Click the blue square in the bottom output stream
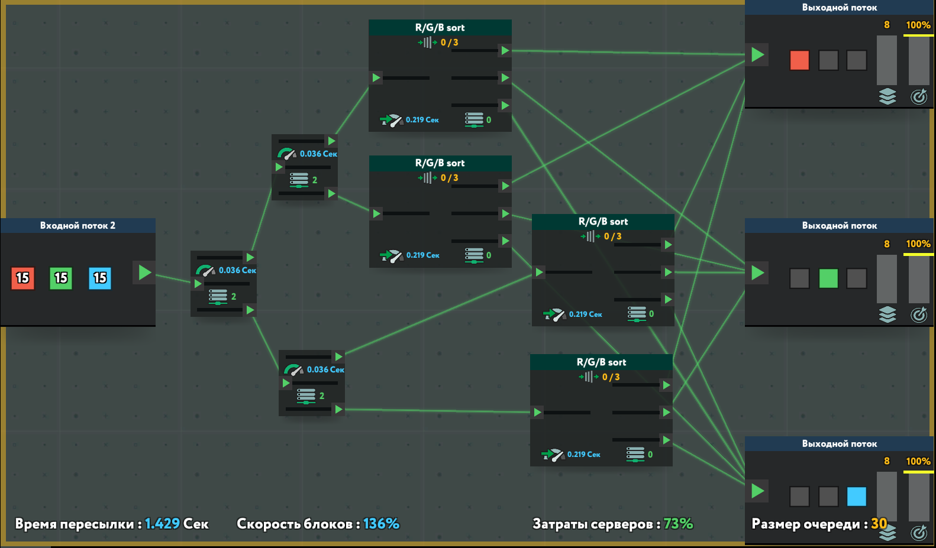This screenshot has width=936, height=548. point(856,497)
